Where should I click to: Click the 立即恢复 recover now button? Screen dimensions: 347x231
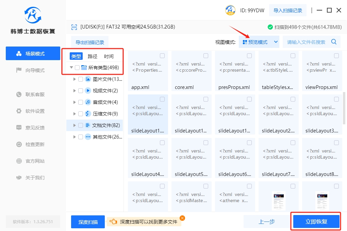pyautogui.click(x=316, y=221)
